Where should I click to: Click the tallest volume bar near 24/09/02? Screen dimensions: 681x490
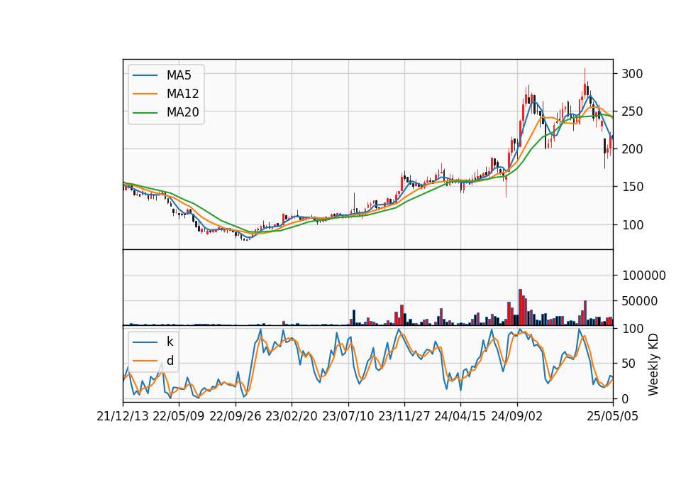[520, 307]
